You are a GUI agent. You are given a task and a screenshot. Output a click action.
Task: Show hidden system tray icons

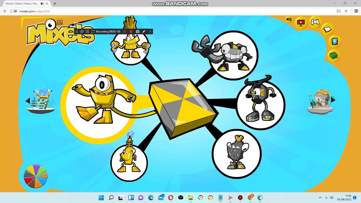coord(320,198)
